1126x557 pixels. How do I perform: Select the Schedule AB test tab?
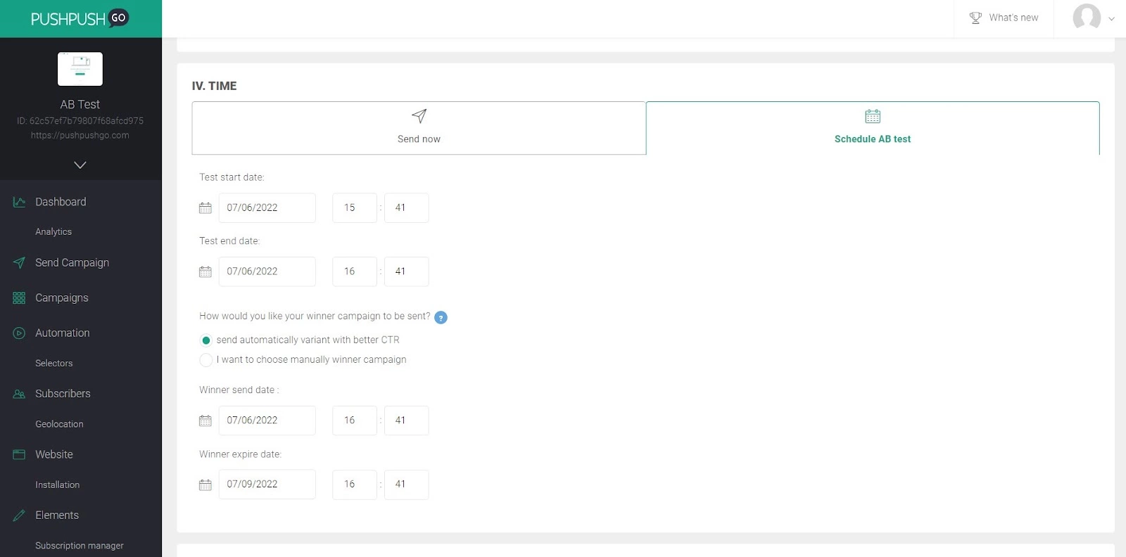tap(873, 128)
